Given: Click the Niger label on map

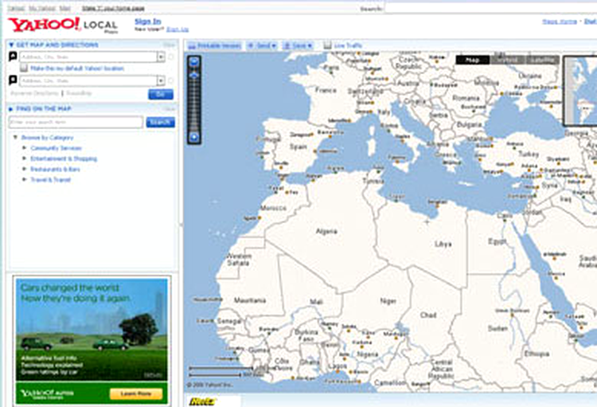Looking at the screenshot, I should coord(388,301).
